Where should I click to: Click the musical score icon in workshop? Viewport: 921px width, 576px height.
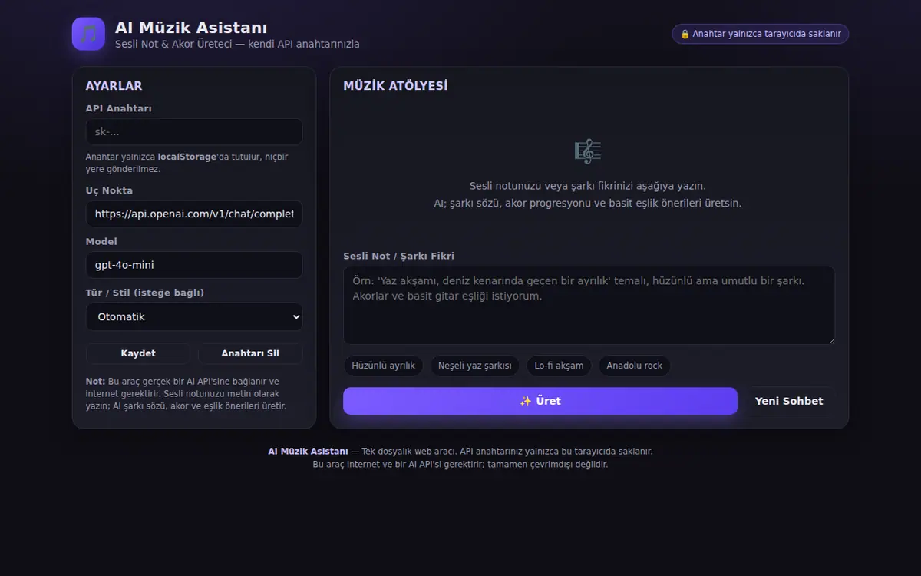click(588, 151)
